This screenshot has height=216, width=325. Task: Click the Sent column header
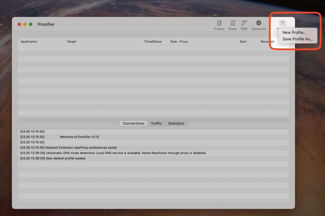243,41
